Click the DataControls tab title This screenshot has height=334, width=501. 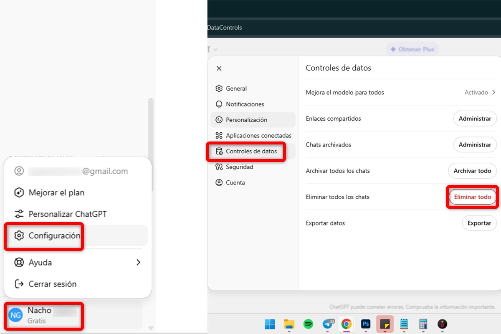click(x=225, y=28)
